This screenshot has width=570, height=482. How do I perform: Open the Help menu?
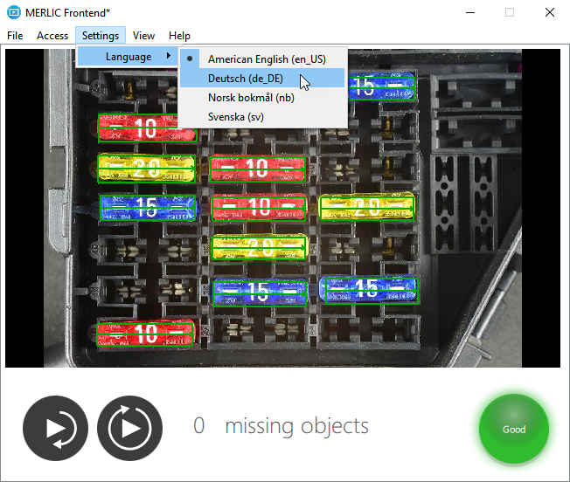point(179,36)
